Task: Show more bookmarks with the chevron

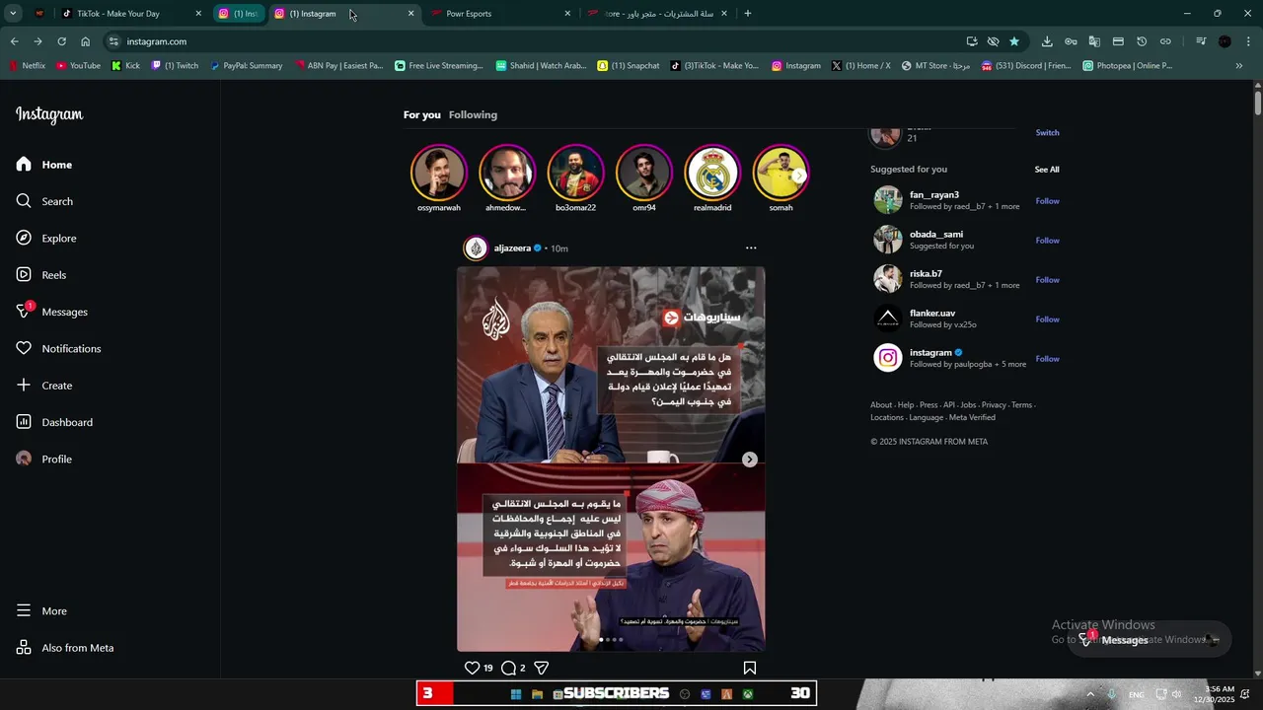Action: click(1239, 66)
